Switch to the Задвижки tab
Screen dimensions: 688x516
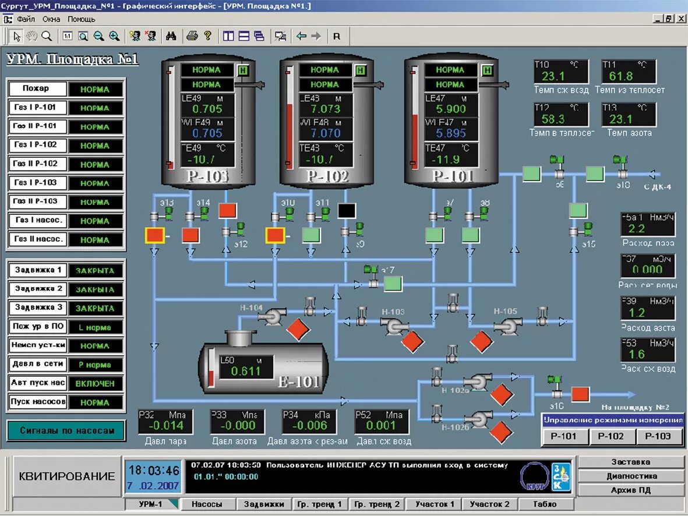coord(264,504)
